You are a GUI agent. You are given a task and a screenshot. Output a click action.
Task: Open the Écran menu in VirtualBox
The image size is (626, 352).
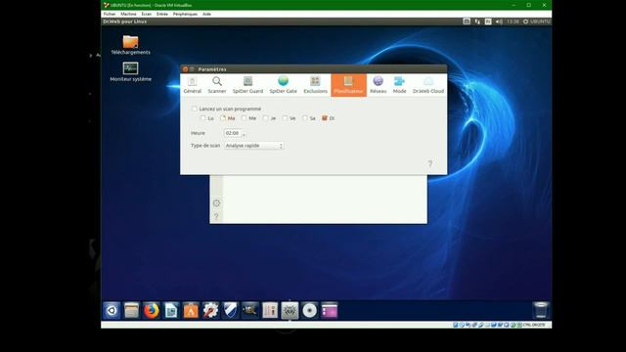click(147, 14)
